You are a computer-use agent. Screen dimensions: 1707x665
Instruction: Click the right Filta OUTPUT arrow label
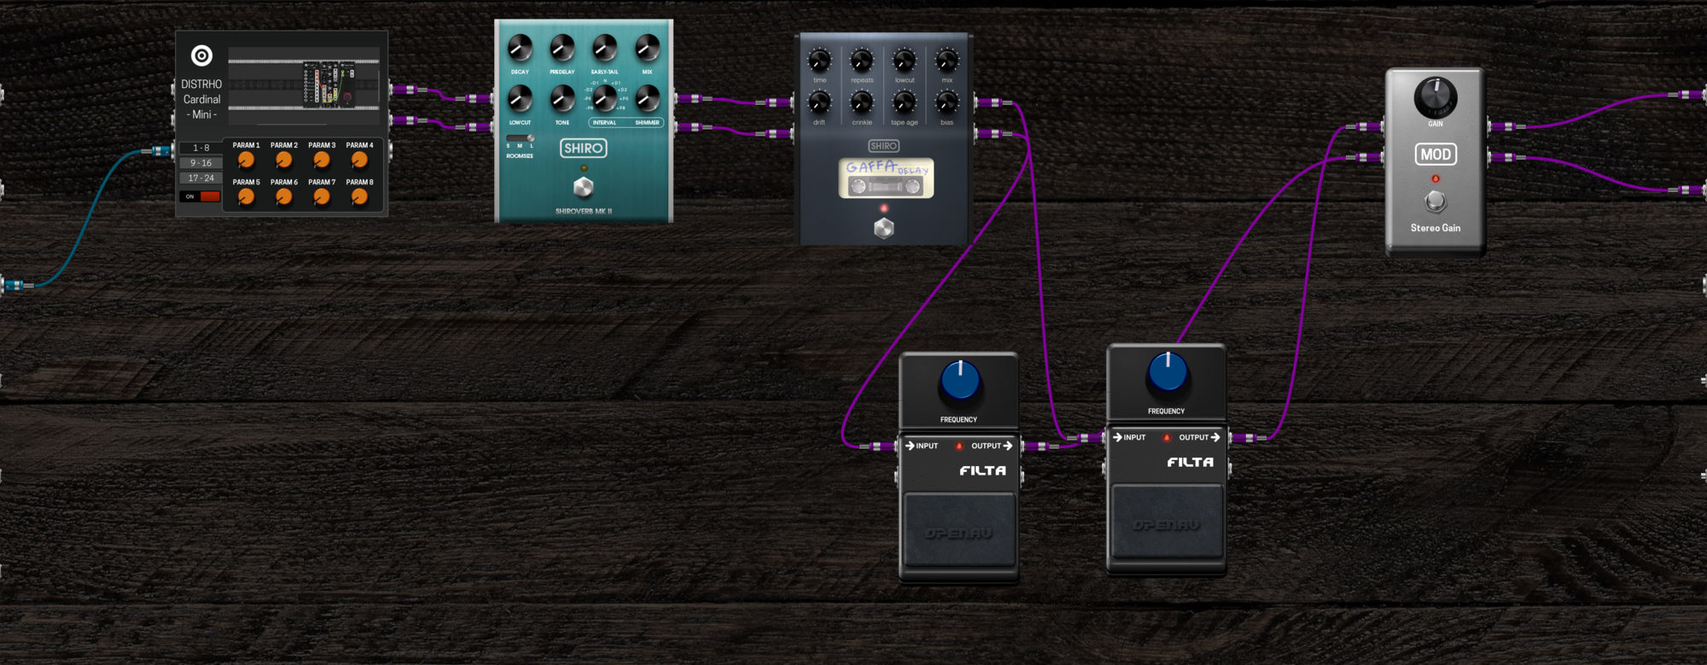[x=1199, y=437]
